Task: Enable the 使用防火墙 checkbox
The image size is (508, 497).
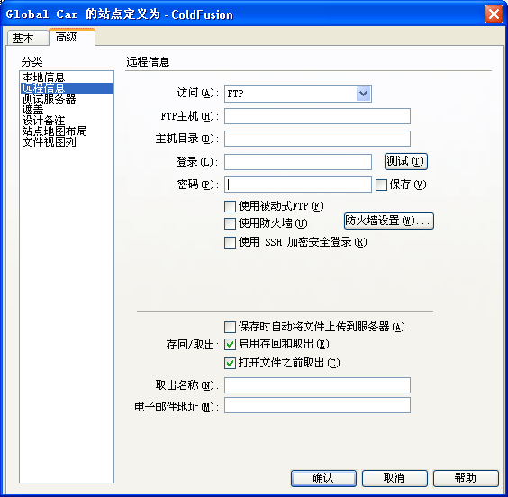Action: tap(230, 223)
